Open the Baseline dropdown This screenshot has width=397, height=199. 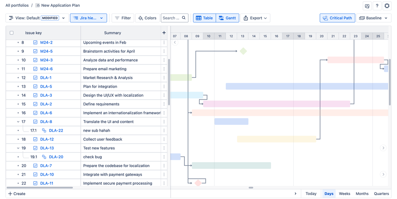374,18
